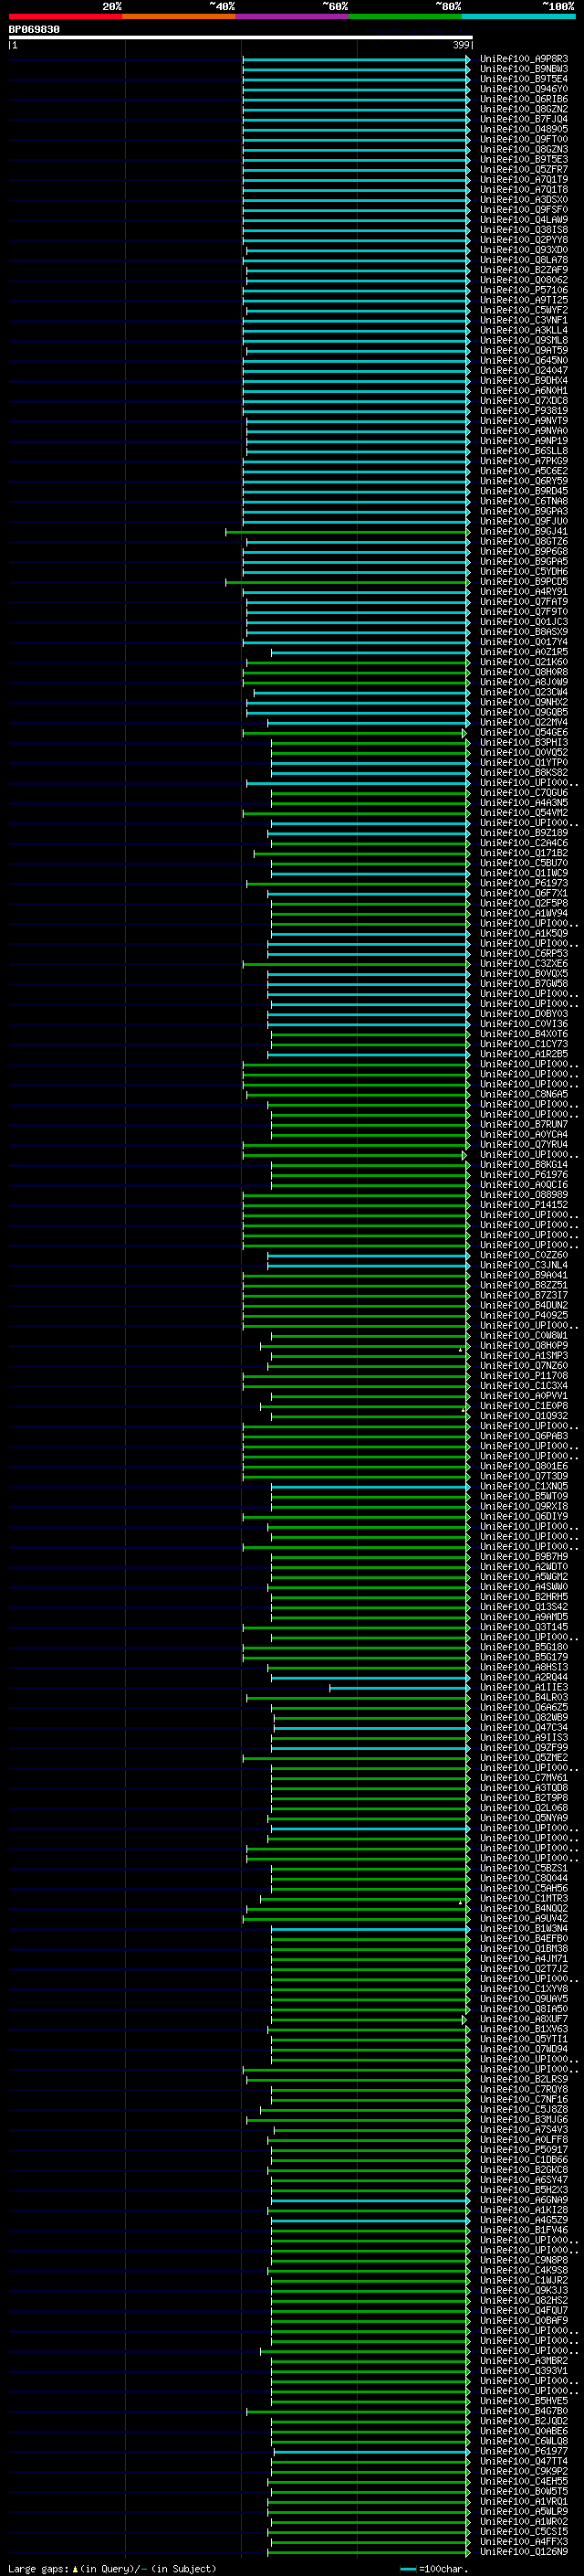This screenshot has width=584, height=2576.
Task: Select the label UniRef100_B9PCD5
Action: tap(524, 582)
